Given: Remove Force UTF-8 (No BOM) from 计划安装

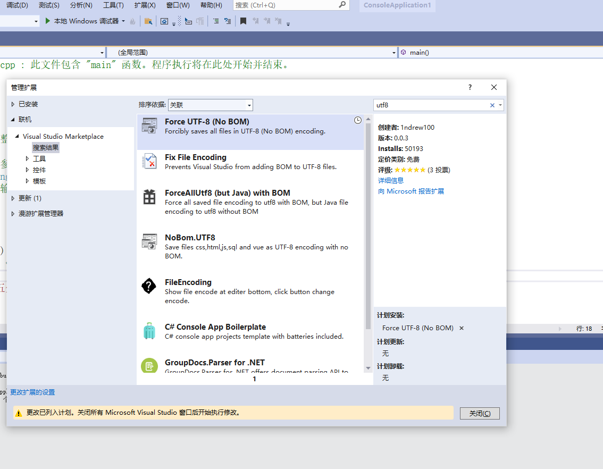Looking at the screenshot, I should click(462, 328).
